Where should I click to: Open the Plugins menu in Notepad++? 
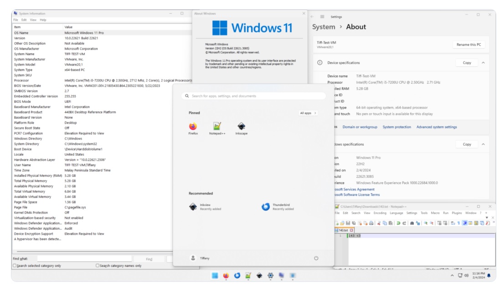[x=457, y=213]
